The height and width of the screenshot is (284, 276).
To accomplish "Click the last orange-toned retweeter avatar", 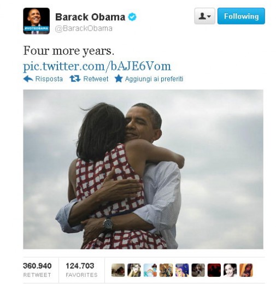I will pyautogui.click(x=246, y=270).
